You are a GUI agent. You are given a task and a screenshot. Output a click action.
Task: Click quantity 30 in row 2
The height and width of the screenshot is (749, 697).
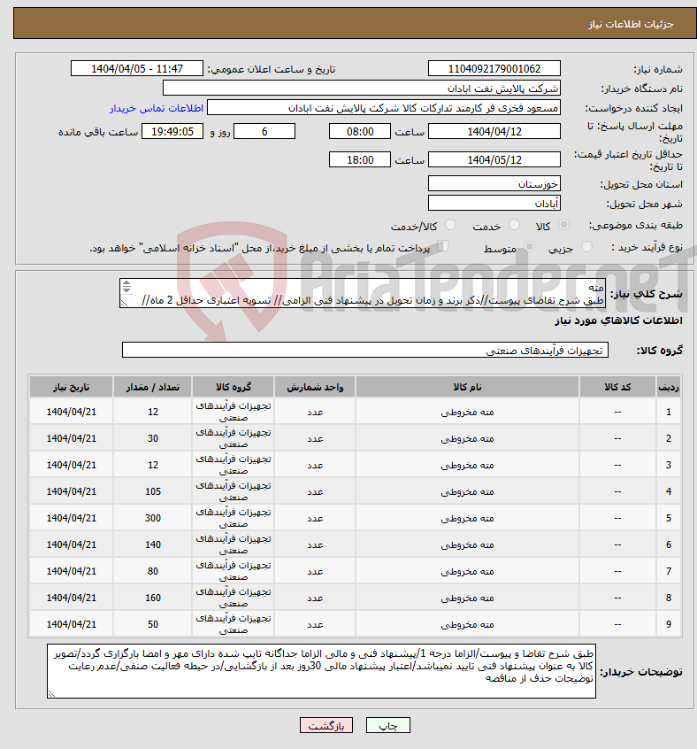153,438
